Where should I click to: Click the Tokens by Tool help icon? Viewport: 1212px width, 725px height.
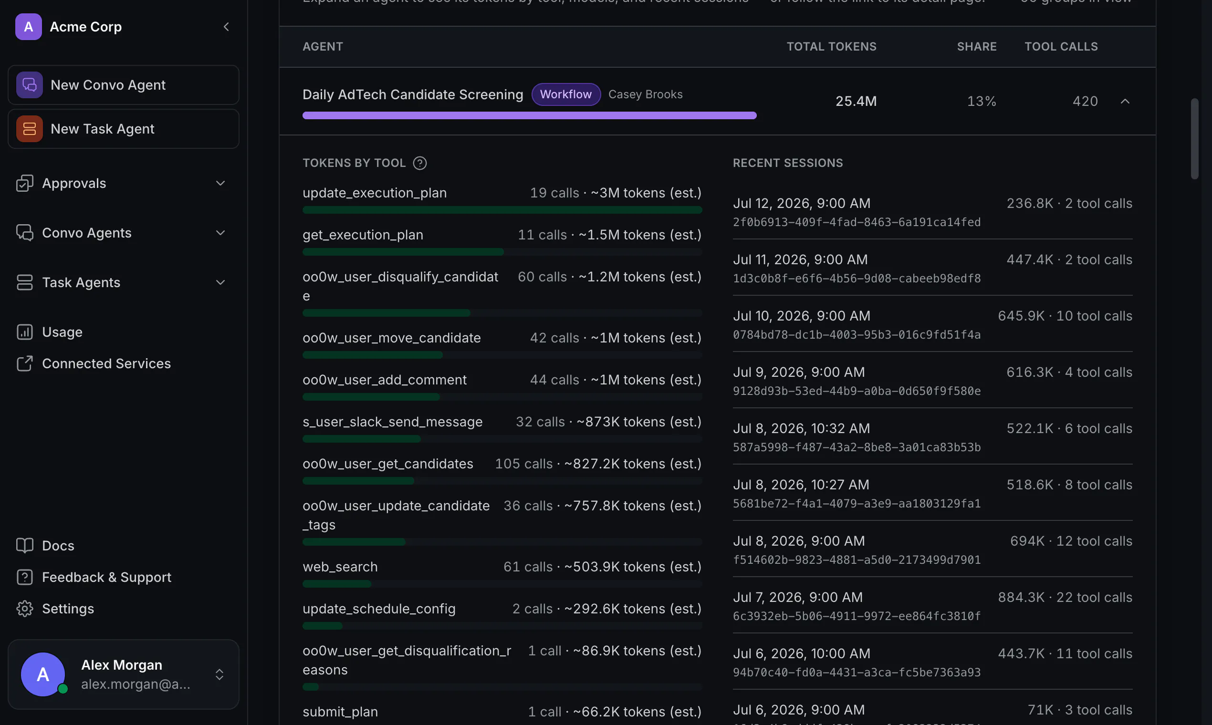point(420,163)
